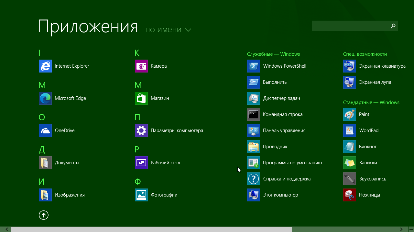Click the scrollbar's left arrow
Screen dimensions: 414x232
7,229
